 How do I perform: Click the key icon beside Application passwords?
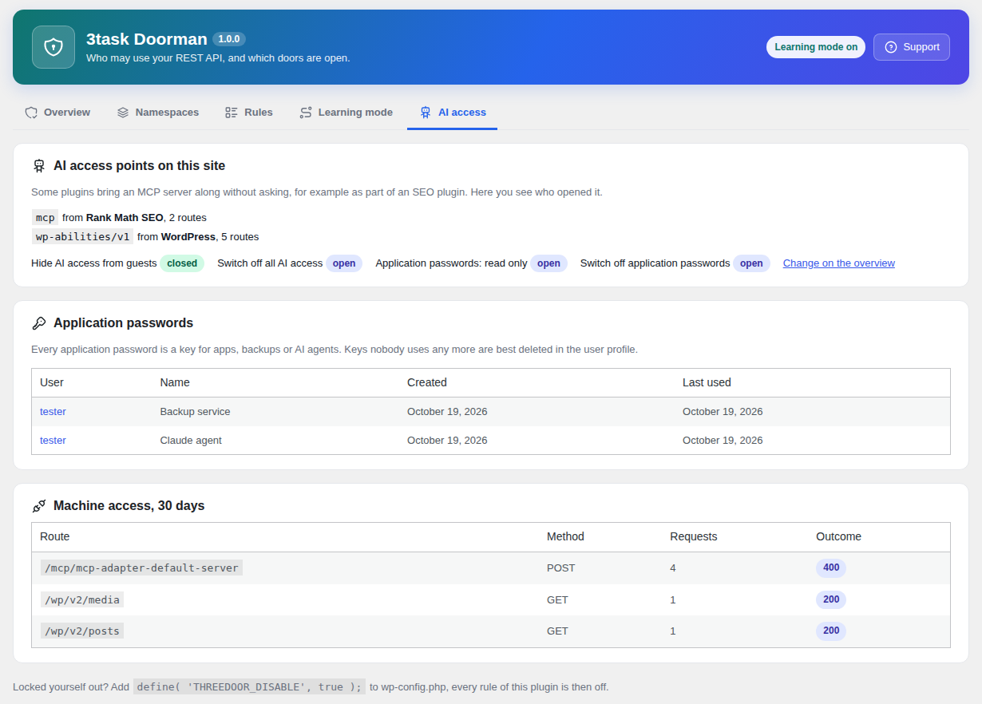click(39, 323)
